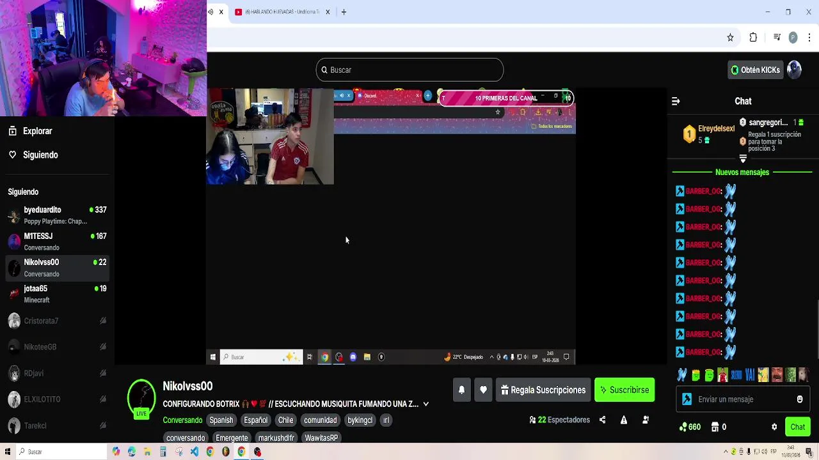Click sangregori second-place gifter name
This screenshot has width=819, height=460.
[768, 123]
